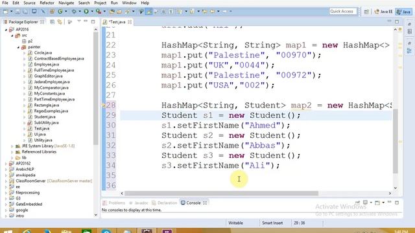The width and height of the screenshot is (415, 233).
Task: Open Package Explorer View Menu dropdown
Action: point(79,21)
